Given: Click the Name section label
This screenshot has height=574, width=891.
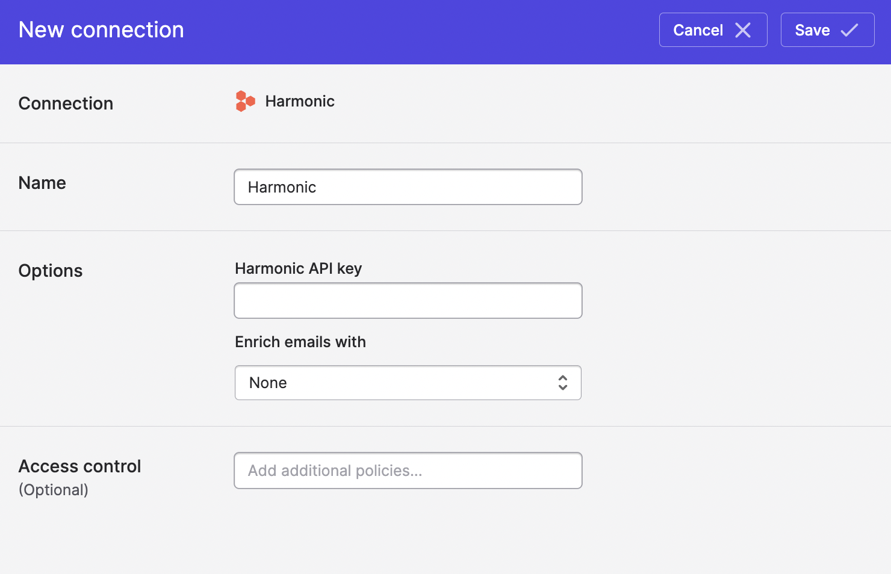Looking at the screenshot, I should (42, 183).
